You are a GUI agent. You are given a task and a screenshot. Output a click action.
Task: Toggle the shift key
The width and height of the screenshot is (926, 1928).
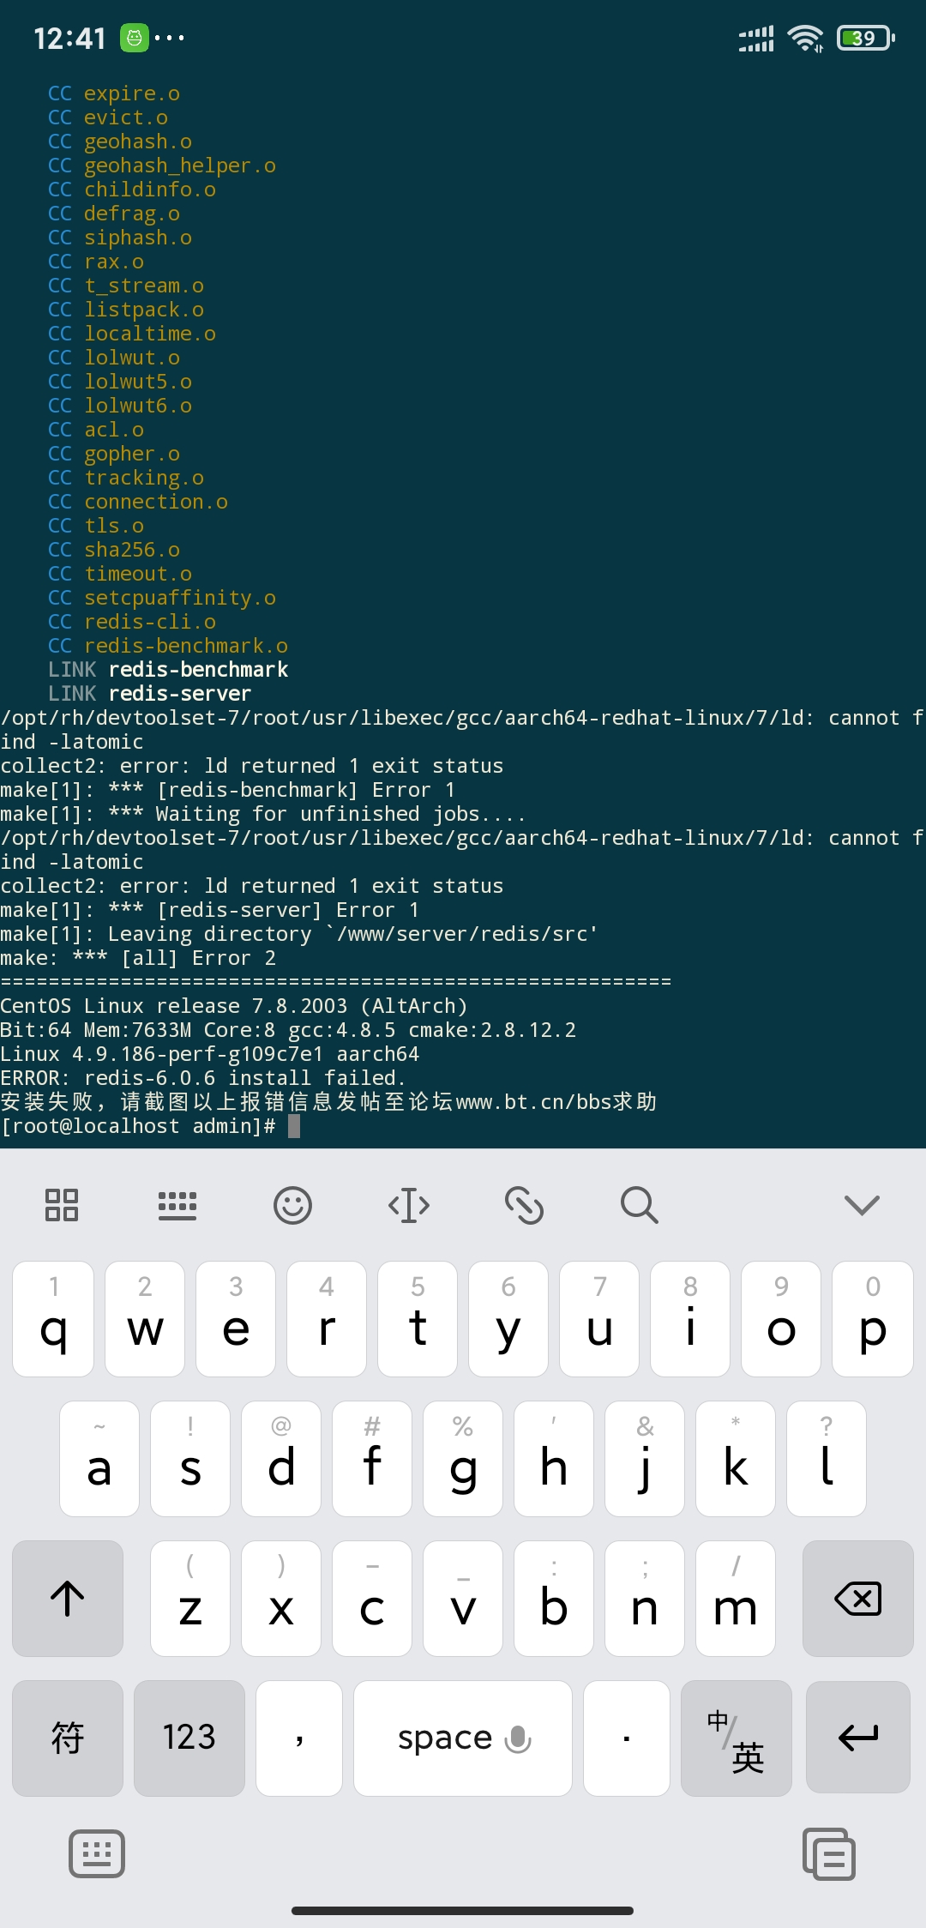click(68, 1599)
